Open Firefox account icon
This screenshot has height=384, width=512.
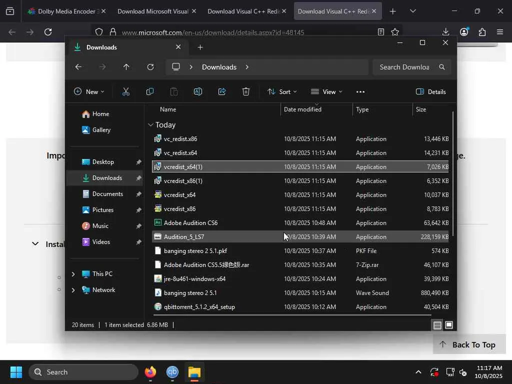[x=464, y=31]
